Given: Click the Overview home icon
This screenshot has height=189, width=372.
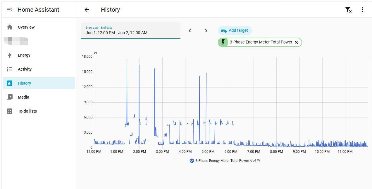Looking at the screenshot, I should (x=10, y=27).
